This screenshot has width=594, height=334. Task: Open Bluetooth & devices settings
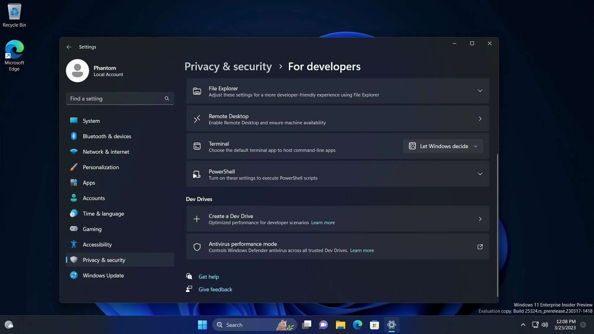point(107,136)
